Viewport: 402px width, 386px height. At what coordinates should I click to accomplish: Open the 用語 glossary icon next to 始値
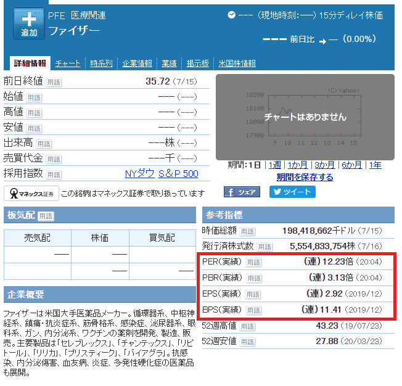[x=34, y=97]
